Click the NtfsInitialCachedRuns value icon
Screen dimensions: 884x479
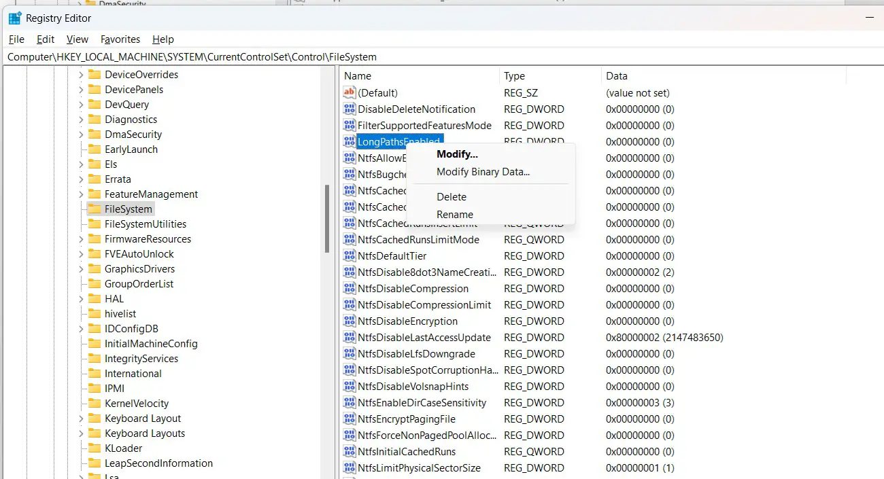[x=350, y=451]
